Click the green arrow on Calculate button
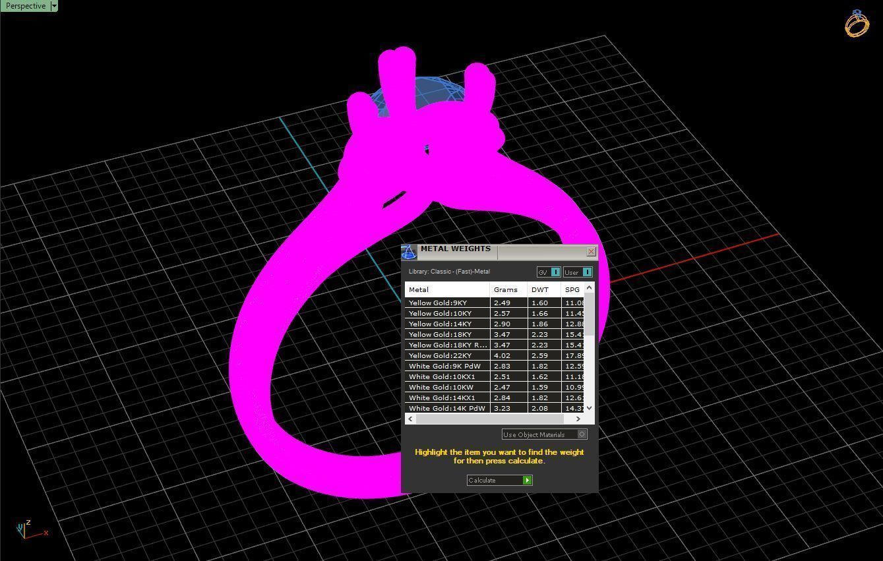The height and width of the screenshot is (561, 883). point(528,480)
